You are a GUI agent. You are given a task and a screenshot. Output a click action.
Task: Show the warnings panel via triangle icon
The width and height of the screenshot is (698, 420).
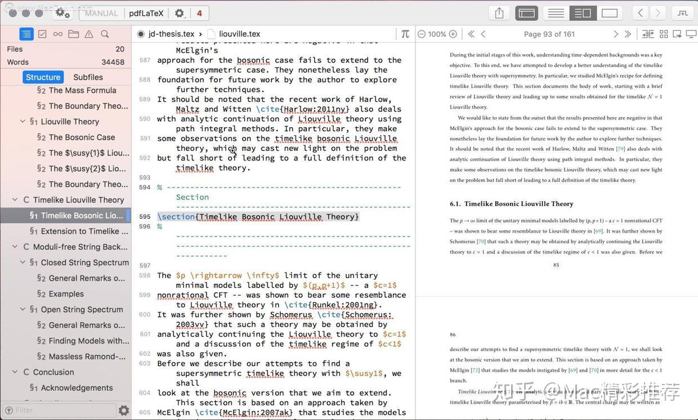click(x=89, y=34)
